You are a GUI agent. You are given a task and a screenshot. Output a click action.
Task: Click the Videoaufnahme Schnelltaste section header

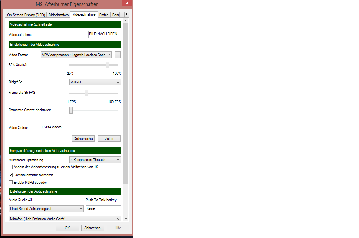(x=65, y=24)
